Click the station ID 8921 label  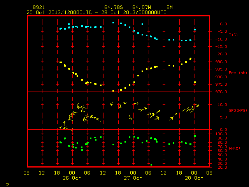(x=39, y=7)
